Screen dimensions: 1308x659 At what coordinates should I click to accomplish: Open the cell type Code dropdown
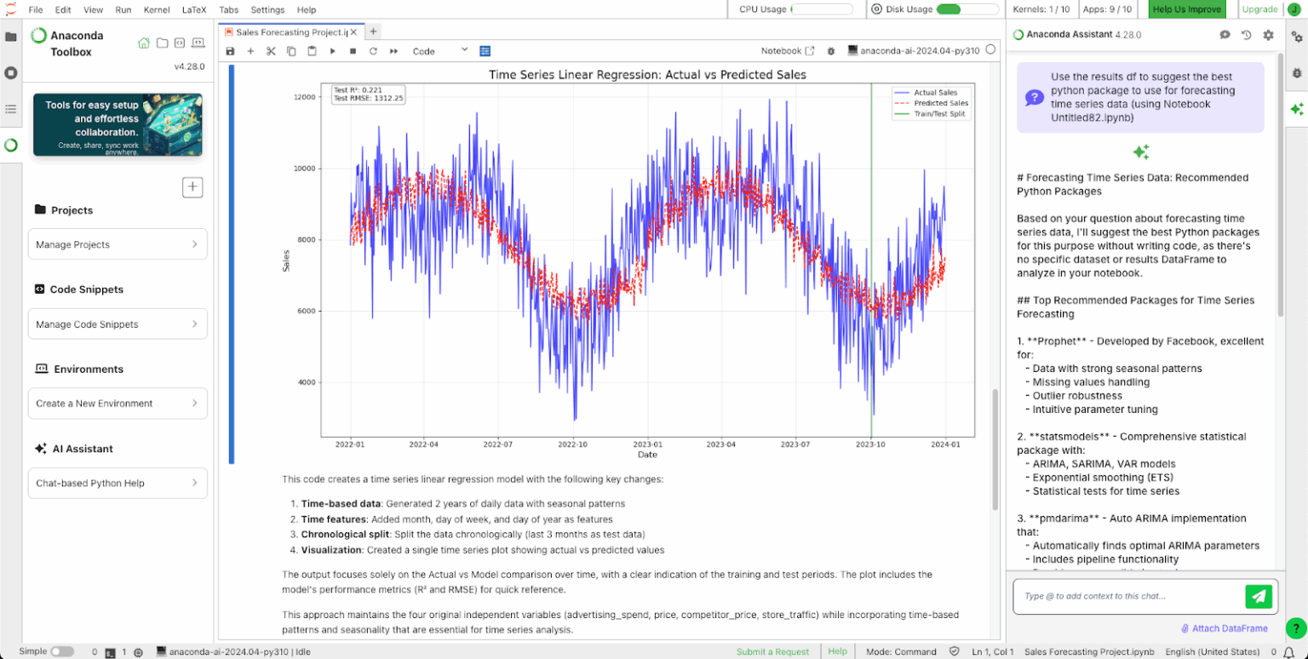pyautogui.click(x=439, y=51)
